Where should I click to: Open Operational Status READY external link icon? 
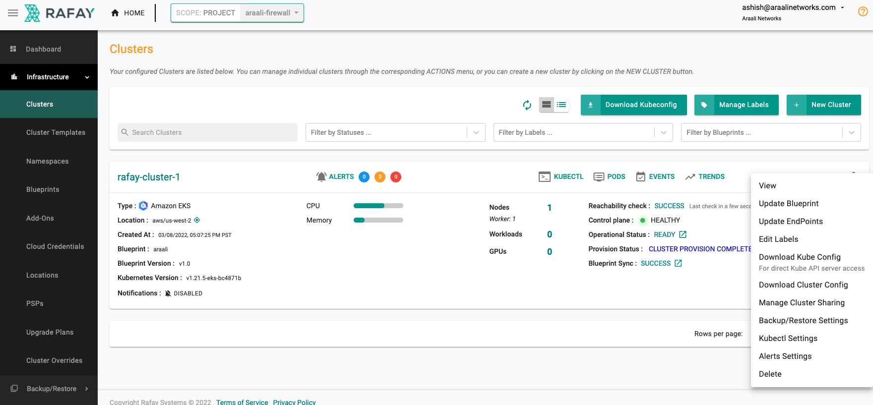point(683,234)
